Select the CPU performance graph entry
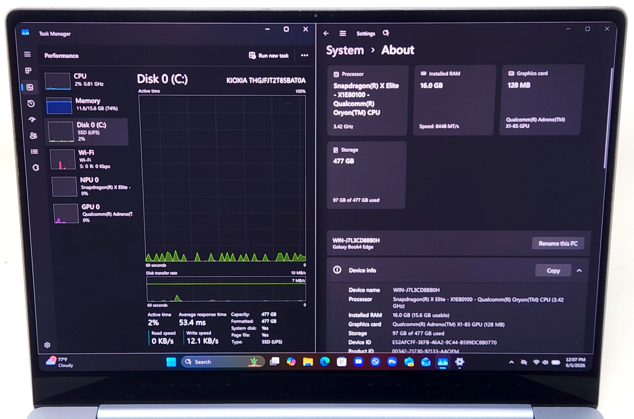Image resolution: width=634 pixels, height=419 pixels. click(84, 80)
